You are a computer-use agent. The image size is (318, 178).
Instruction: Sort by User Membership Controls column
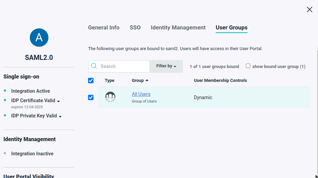(x=220, y=81)
